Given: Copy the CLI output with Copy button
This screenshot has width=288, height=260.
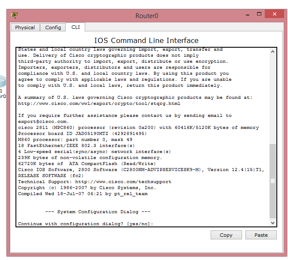Looking at the screenshot, I should click(x=226, y=235).
